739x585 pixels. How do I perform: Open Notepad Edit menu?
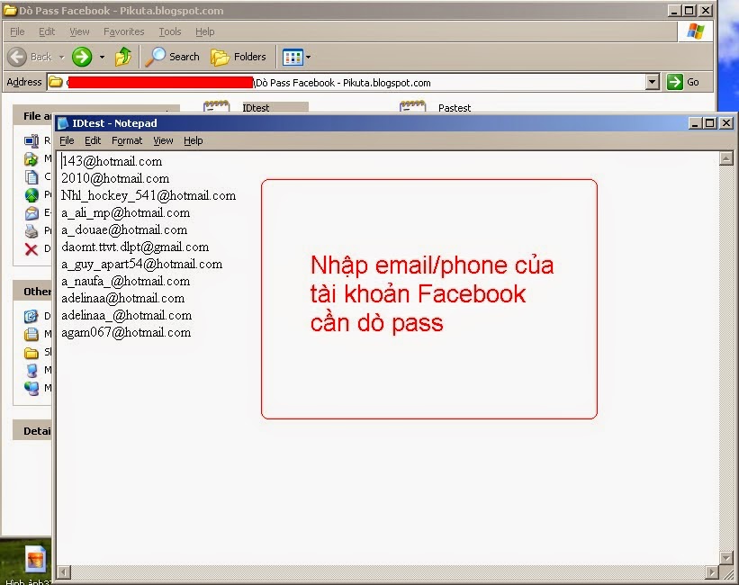coord(93,140)
